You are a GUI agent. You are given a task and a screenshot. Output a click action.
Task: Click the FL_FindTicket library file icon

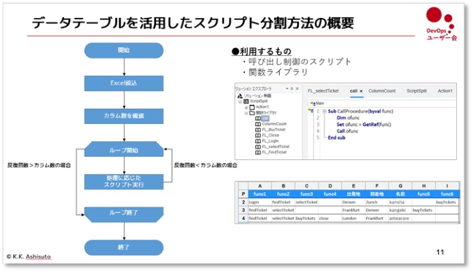(x=258, y=152)
